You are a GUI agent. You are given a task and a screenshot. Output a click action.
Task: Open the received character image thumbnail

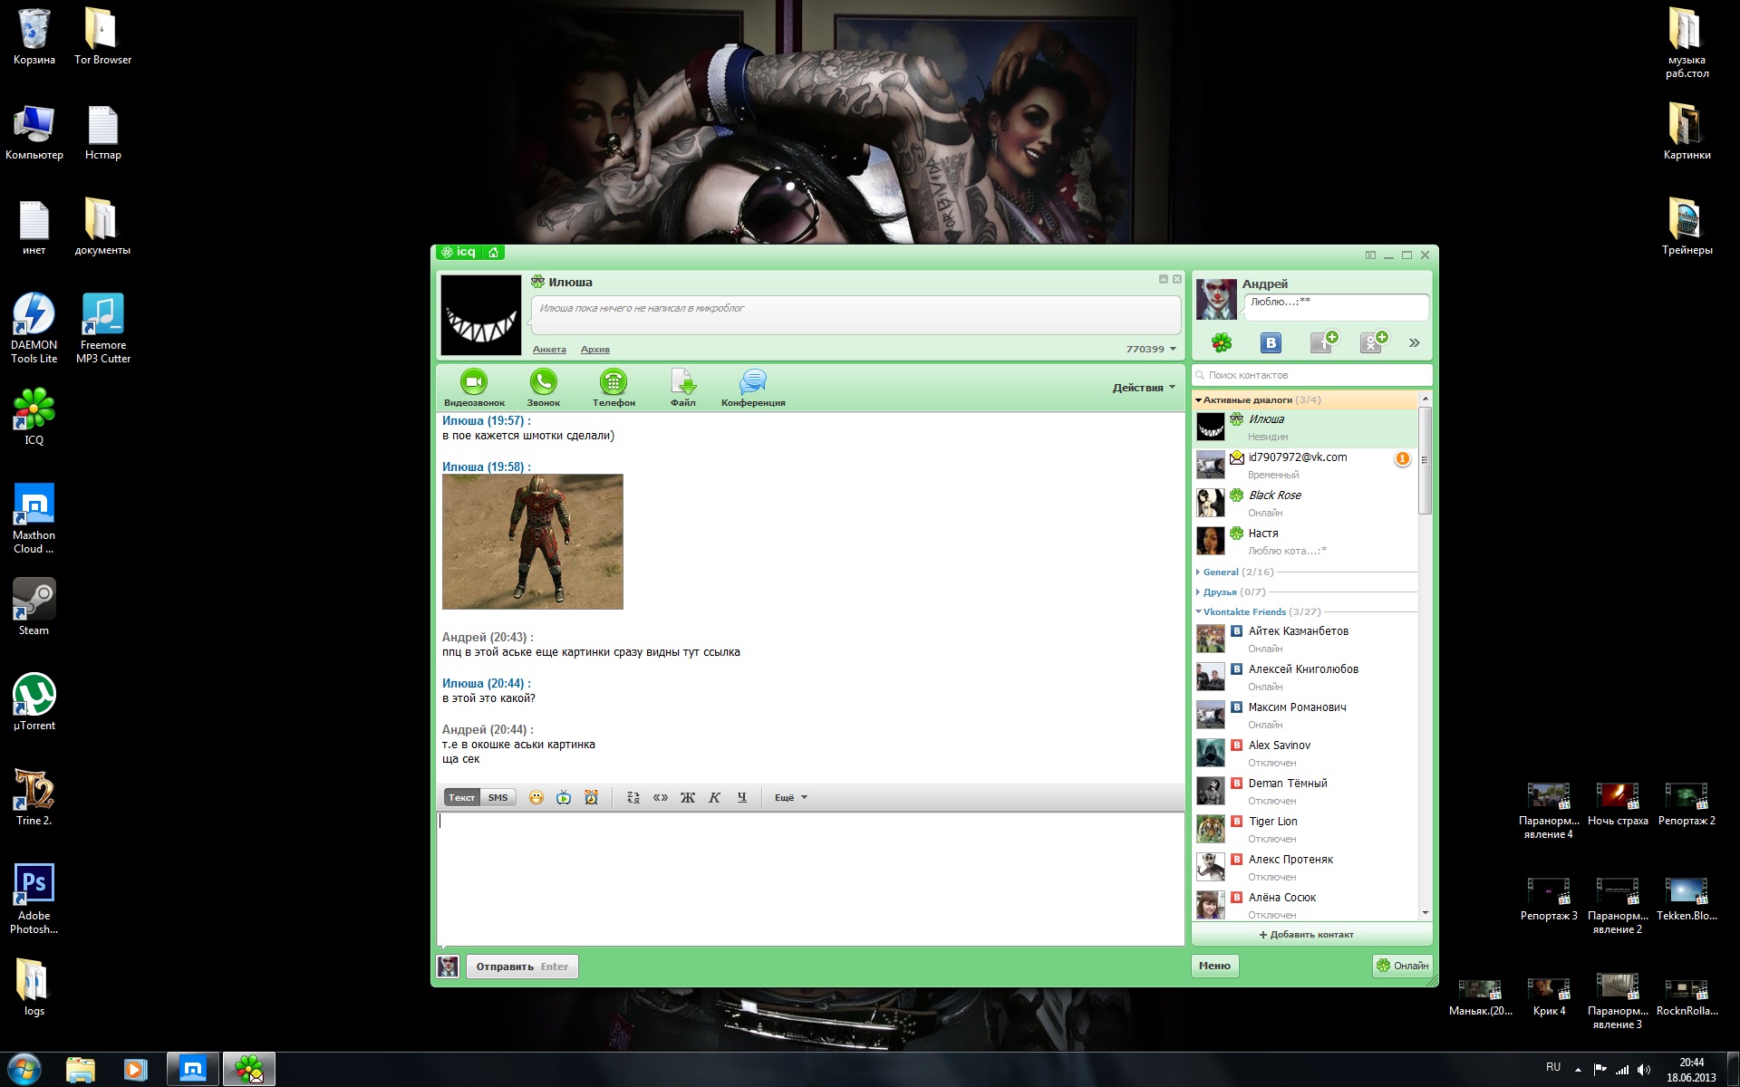pyautogui.click(x=533, y=542)
